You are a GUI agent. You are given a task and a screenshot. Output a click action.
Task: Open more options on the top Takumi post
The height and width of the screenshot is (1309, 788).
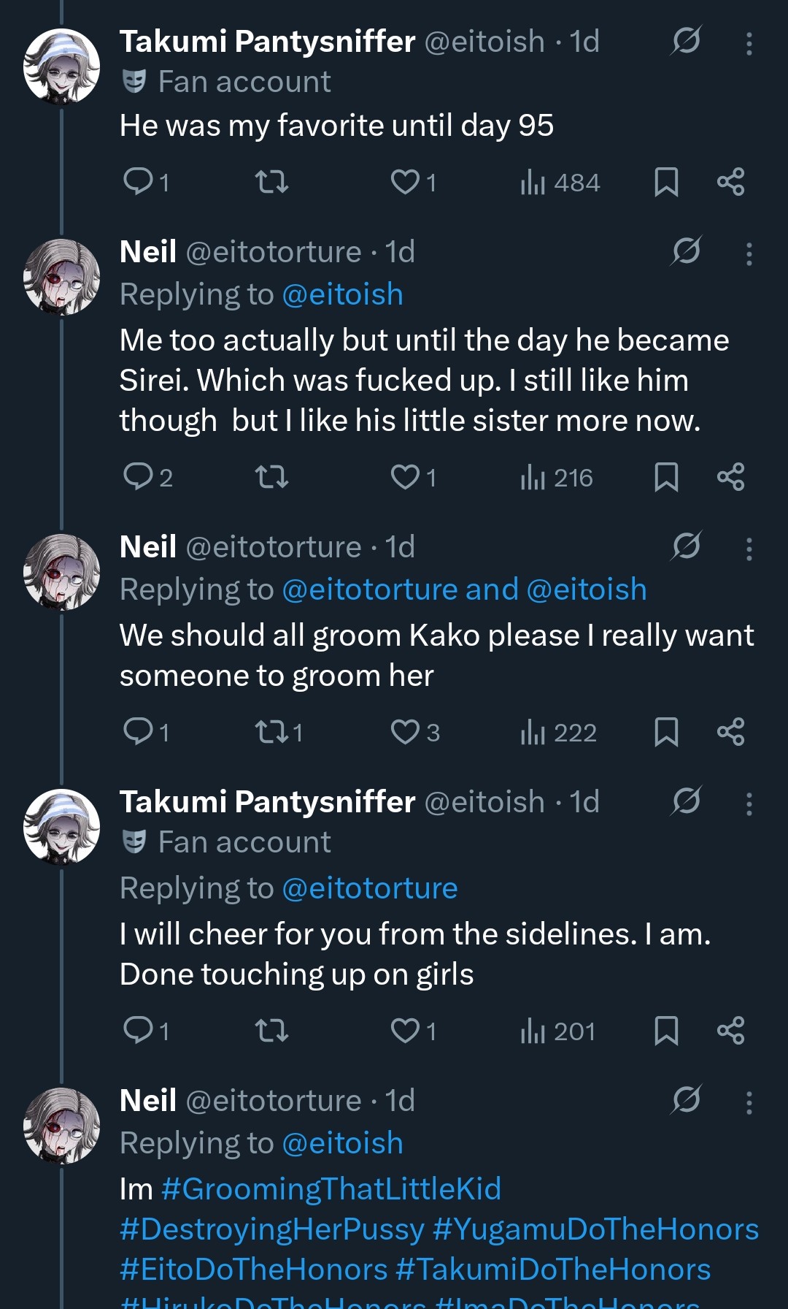(x=749, y=44)
